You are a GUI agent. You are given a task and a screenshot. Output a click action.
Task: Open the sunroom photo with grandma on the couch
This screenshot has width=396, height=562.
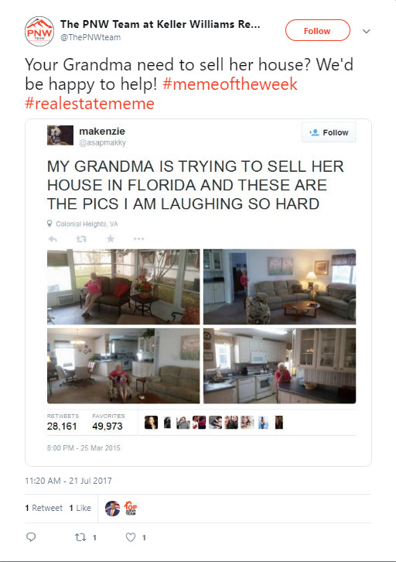pyautogui.click(x=124, y=286)
